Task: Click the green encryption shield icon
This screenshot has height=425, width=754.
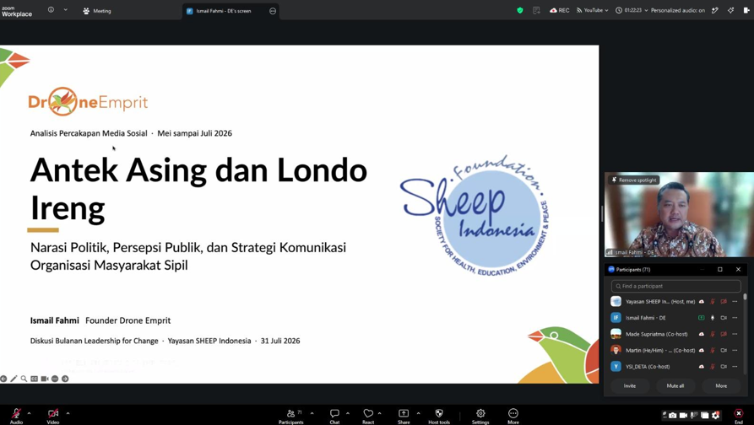Action: pos(520,10)
